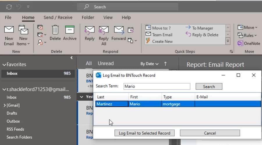Delete the selected message
262x145 pixels.
point(55,33)
